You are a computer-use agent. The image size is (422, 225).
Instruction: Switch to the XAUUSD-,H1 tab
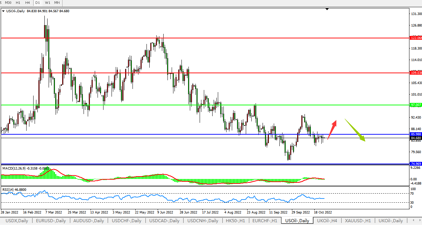[x=358, y=220]
